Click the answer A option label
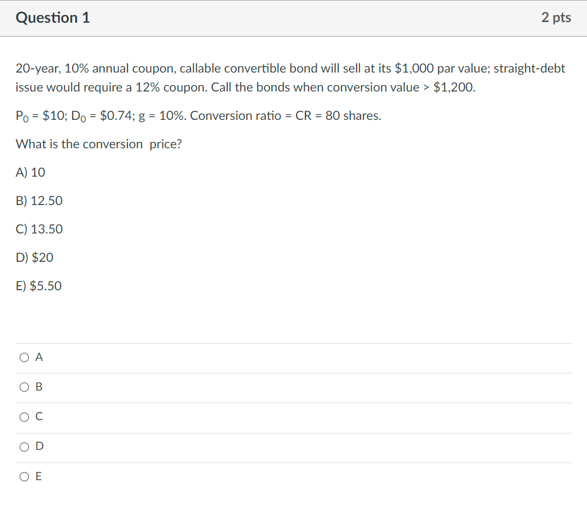The width and height of the screenshot is (587, 506). pos(39,357)
